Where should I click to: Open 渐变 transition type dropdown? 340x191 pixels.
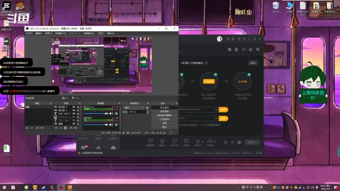[133, 108]
